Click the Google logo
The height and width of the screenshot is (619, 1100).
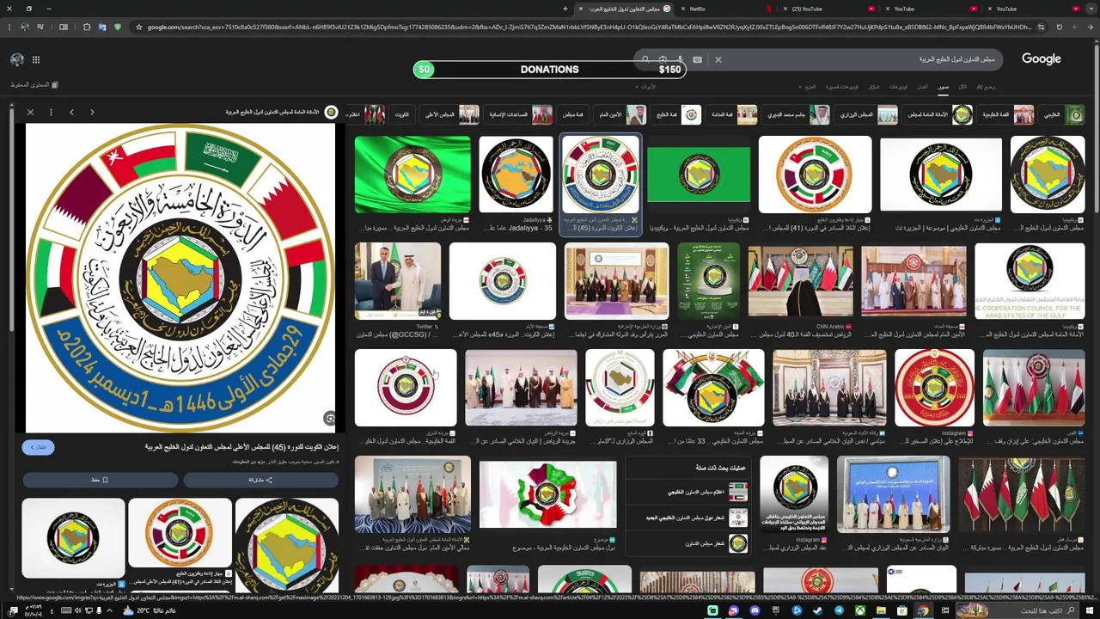1041,58
